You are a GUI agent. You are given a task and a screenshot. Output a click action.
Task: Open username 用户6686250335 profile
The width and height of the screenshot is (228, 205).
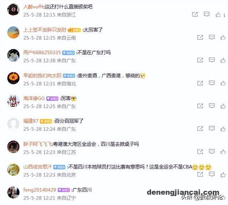tap(42, 53)
